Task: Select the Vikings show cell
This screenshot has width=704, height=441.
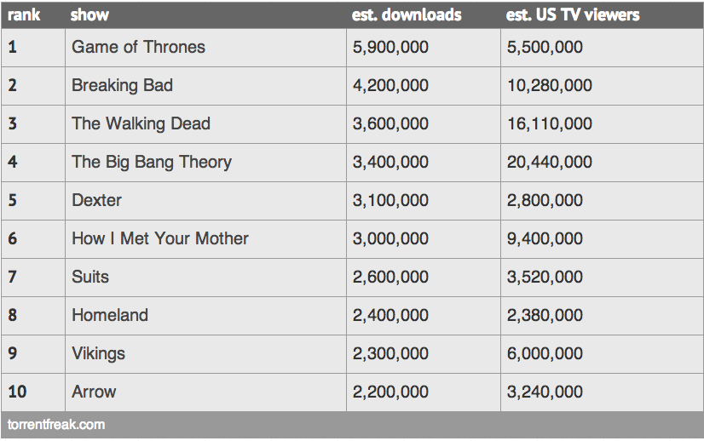Action: coord(205,354)
